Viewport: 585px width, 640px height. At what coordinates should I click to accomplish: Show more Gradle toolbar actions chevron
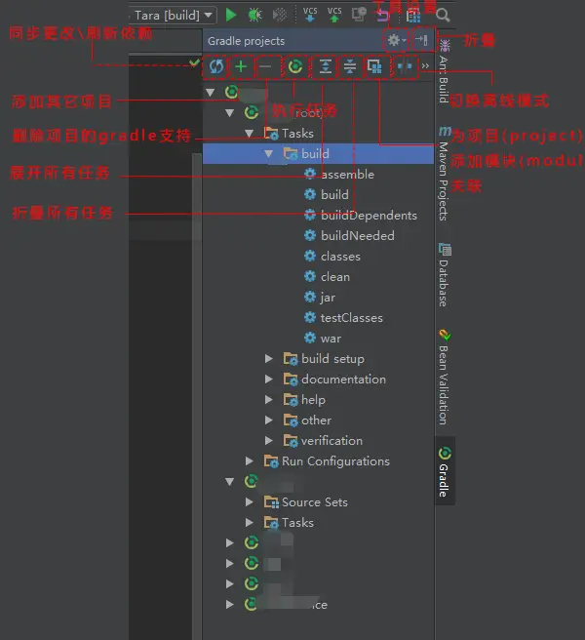tap(425, 65)
